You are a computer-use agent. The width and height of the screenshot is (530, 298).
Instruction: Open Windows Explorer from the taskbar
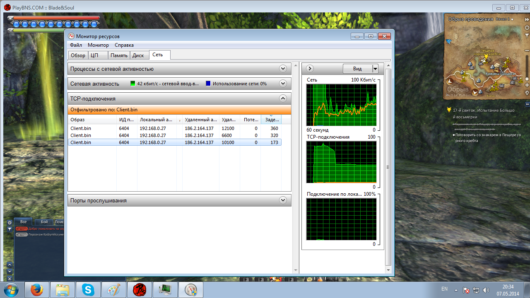click(63, 290)
